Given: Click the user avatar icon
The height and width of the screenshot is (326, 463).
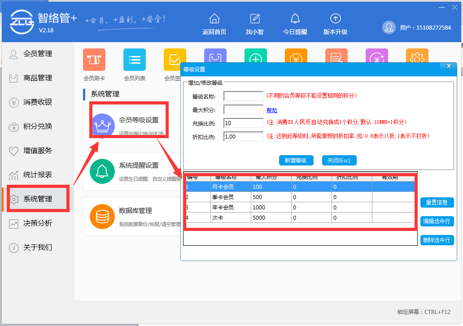Looking at the screenshot, I should (389, 27).
